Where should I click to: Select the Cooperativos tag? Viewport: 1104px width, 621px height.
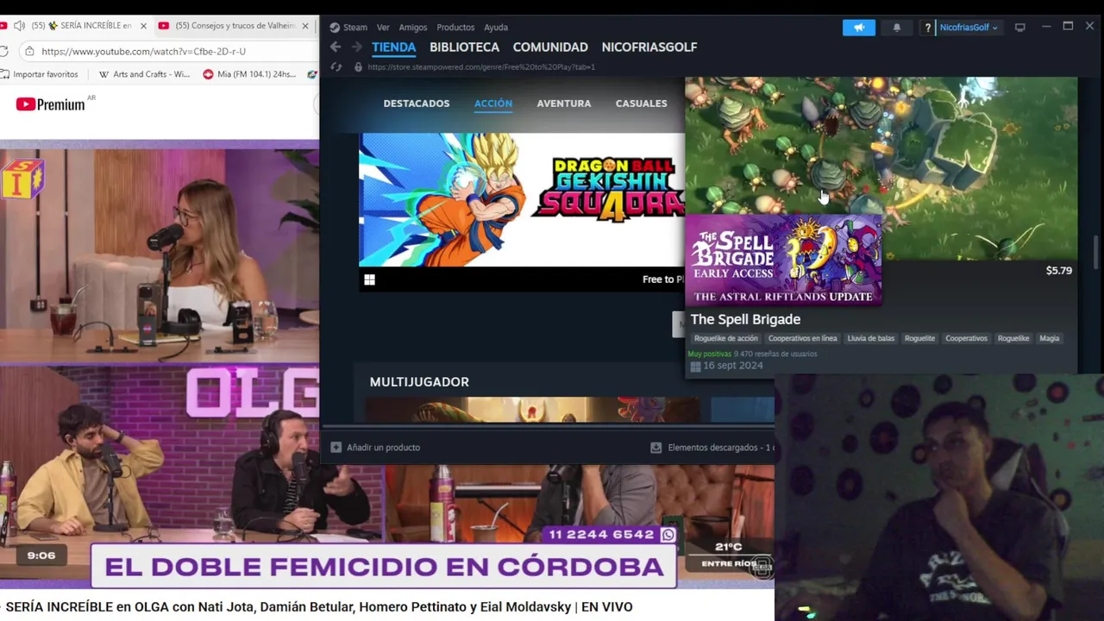966,338
